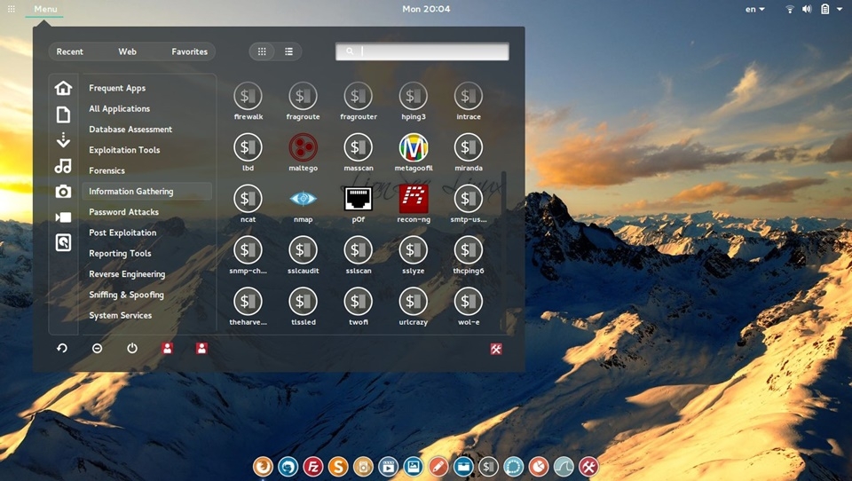Launch intrace from the grid
The height and width of the screenshot is (481, 852).
click(468, 101)
